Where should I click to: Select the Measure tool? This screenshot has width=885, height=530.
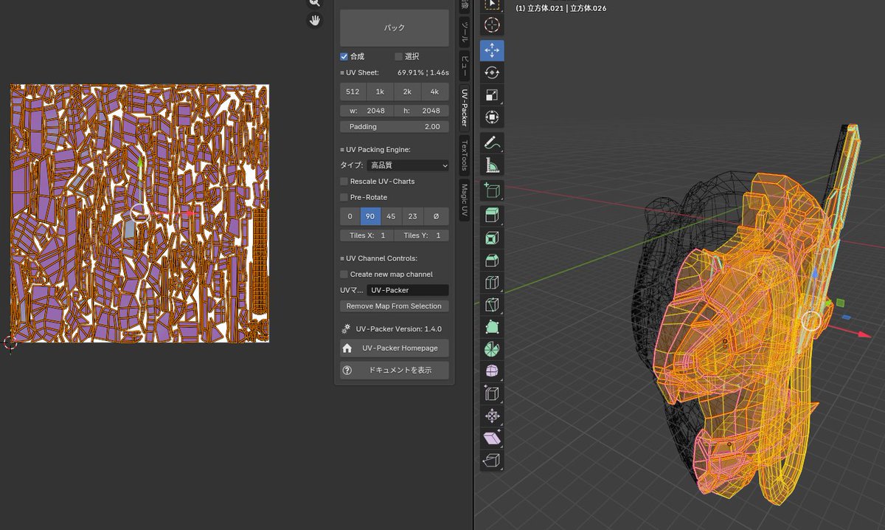tap(492, 165)
